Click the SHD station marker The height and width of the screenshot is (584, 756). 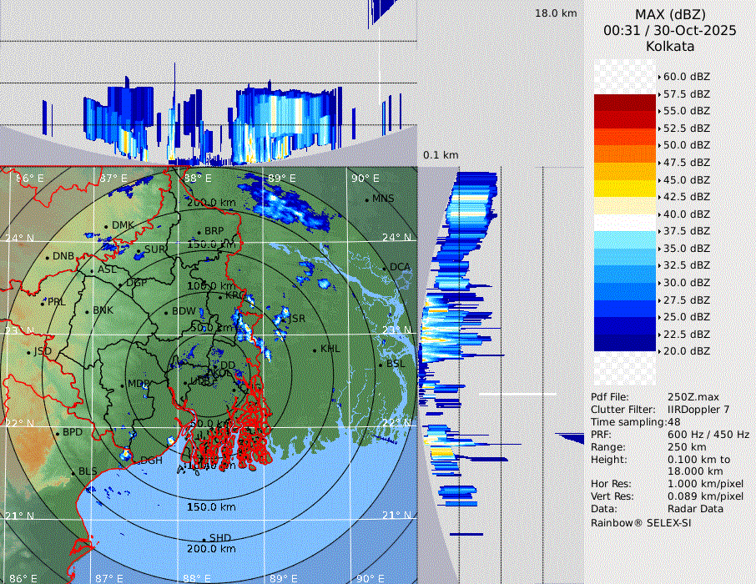click(x=204, y=538)
